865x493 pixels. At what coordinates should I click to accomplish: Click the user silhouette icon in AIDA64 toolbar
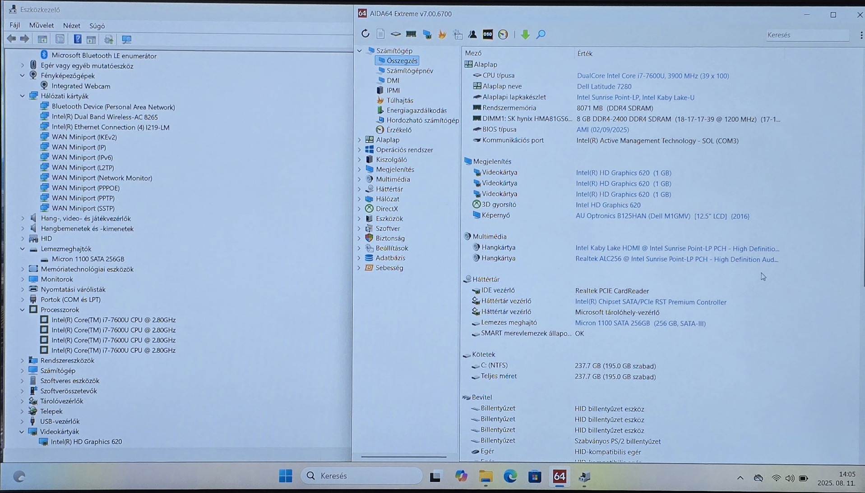click(472, 34)
